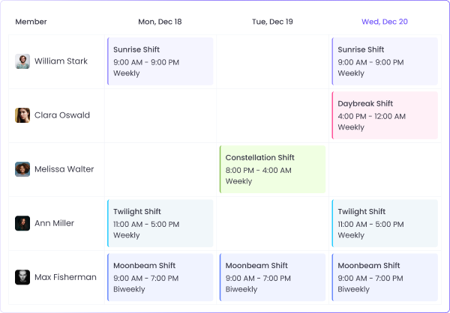
Task: Click Clara Oswald's avatar photo
Action: (x=22, y=115)
